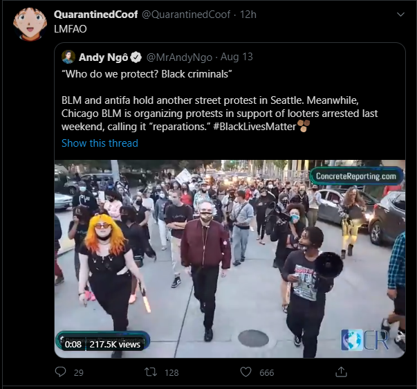Open the Show this thread link
This screenshot has width=417, height=389.
100,143
